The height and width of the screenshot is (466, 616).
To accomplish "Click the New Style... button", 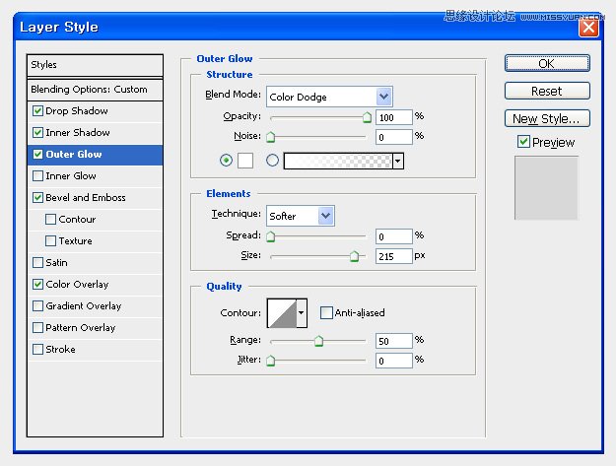I will coord(547,118).
